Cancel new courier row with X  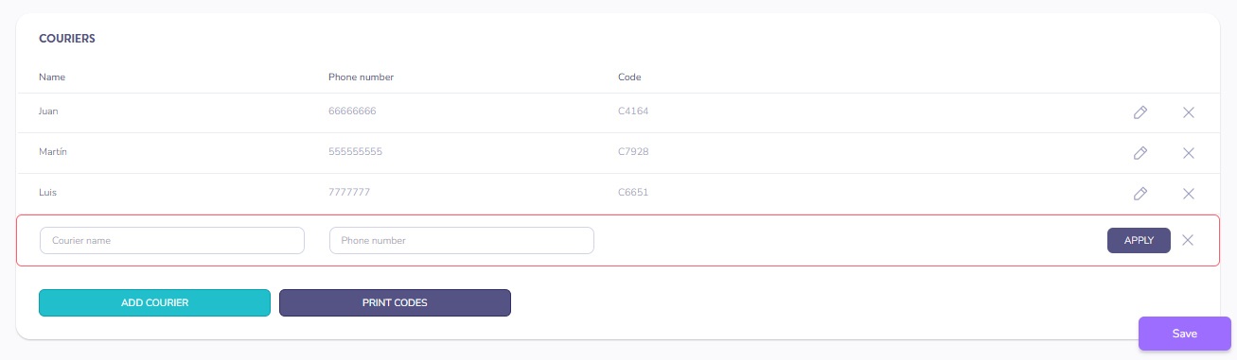1188,240
